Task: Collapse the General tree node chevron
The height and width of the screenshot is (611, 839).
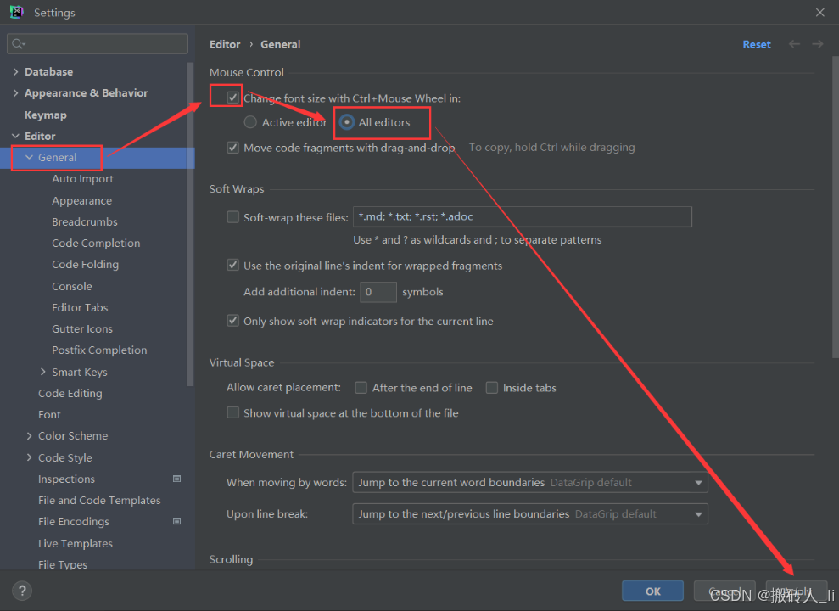Action: point(30,157)
